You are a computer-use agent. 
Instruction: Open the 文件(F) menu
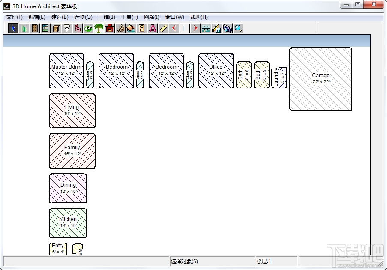(14, 17)
